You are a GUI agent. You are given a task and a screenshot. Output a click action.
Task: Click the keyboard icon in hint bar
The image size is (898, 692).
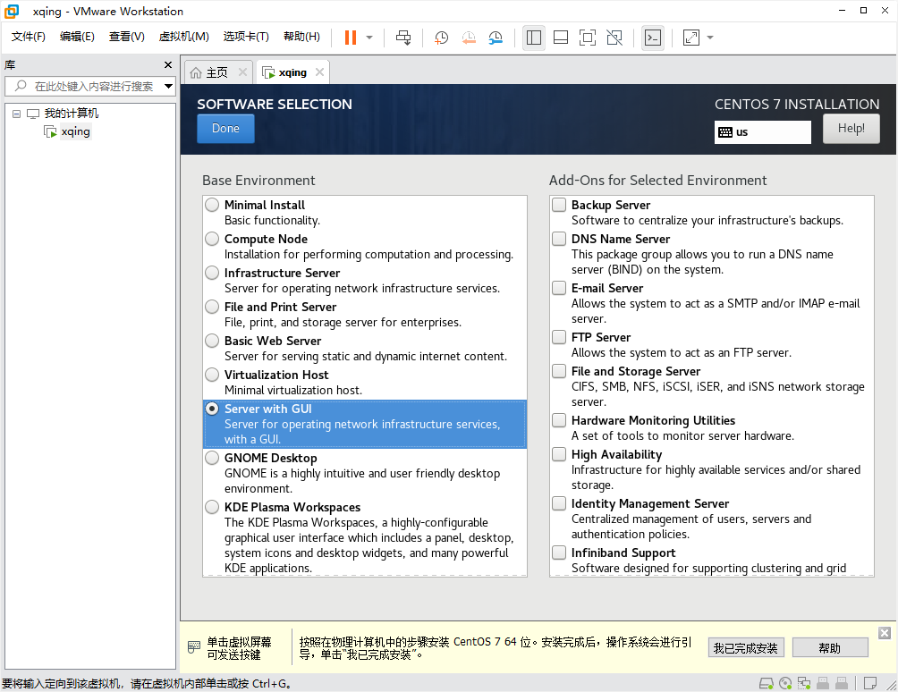coord(194,647)
